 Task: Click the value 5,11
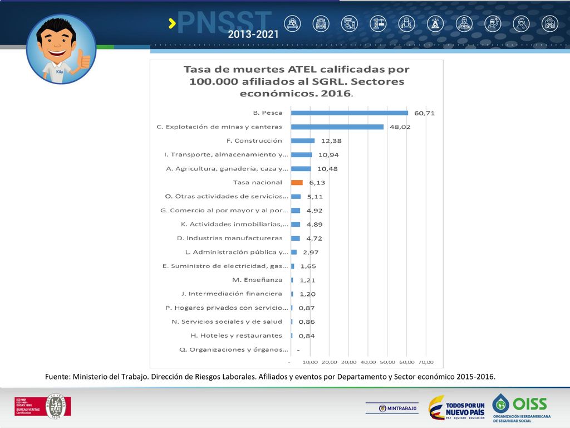pos(315,197)
